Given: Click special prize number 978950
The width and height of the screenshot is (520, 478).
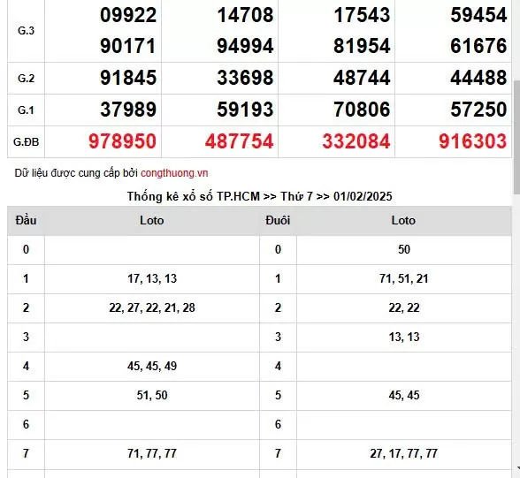Looking at the screenshot, I should click(x=122, y=141).
